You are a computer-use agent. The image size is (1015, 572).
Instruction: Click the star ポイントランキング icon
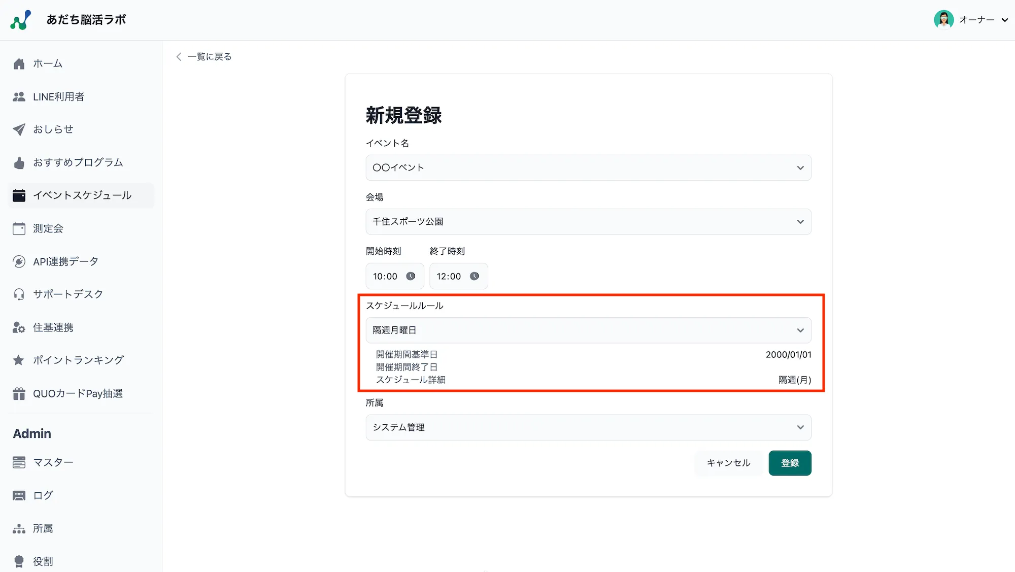tap(19, 360)
